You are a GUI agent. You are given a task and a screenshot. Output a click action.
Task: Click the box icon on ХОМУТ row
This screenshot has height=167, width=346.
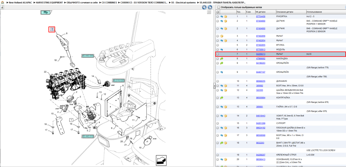coord(226,116)
